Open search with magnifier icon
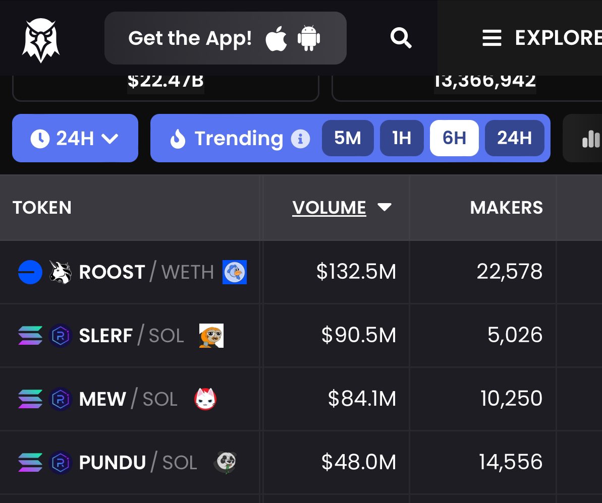The width and height of the screenshot is (602, 503). [x=401, y=38]
